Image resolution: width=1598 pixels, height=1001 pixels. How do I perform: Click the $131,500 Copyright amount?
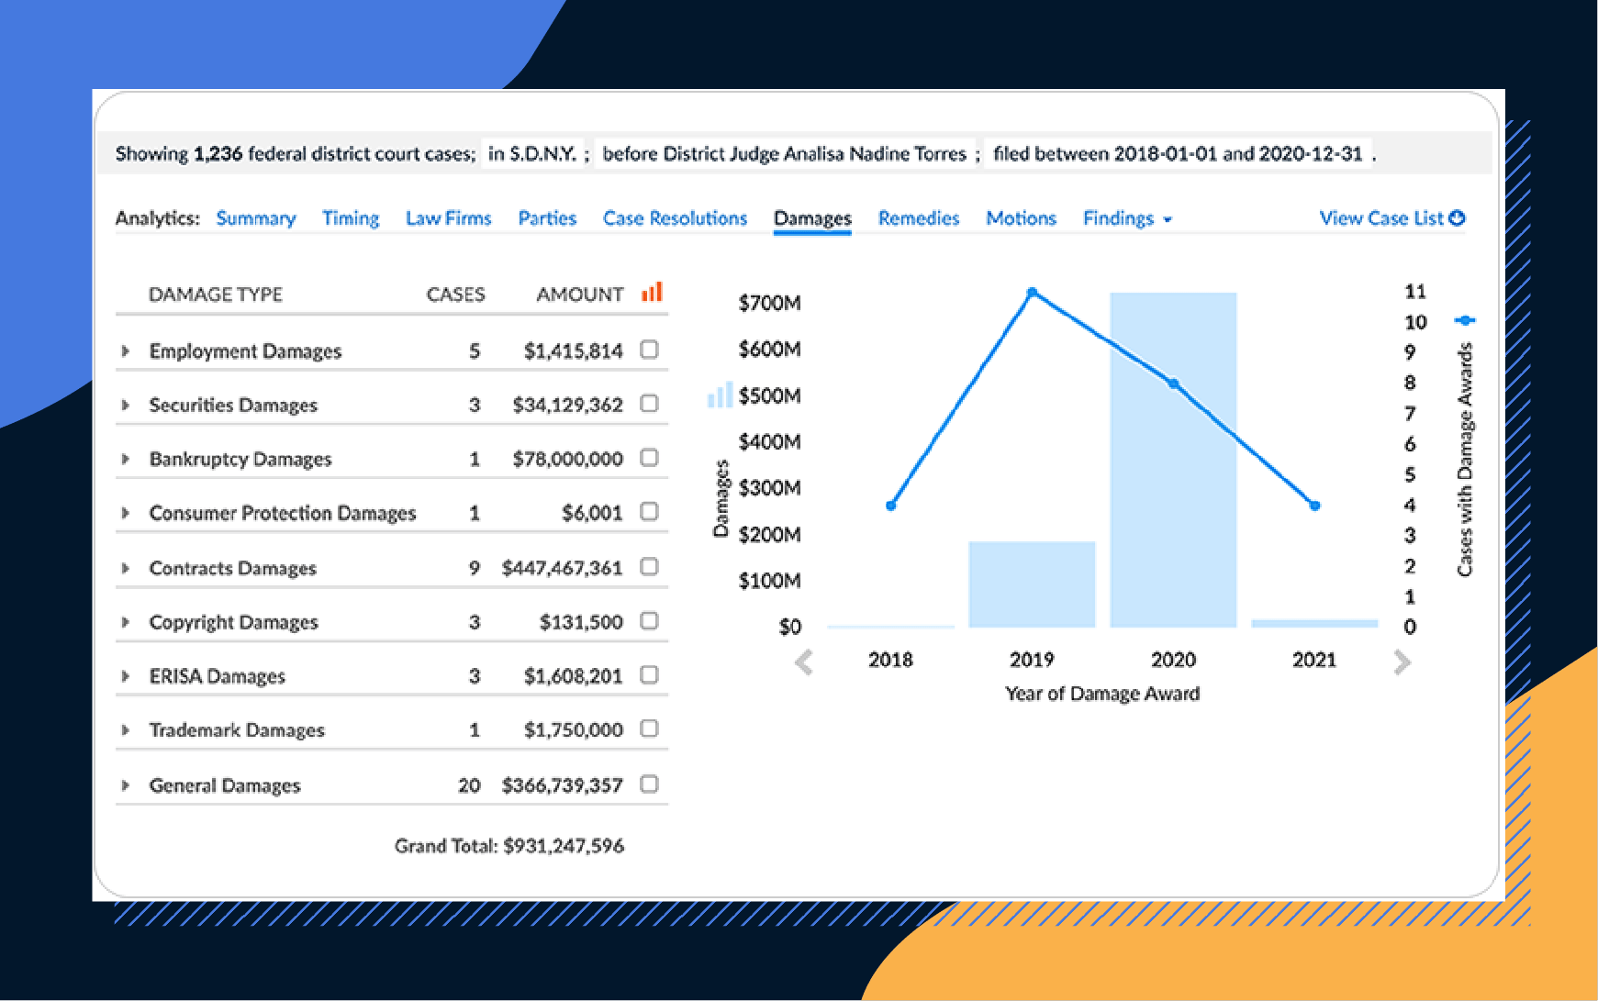coord(581,622)
